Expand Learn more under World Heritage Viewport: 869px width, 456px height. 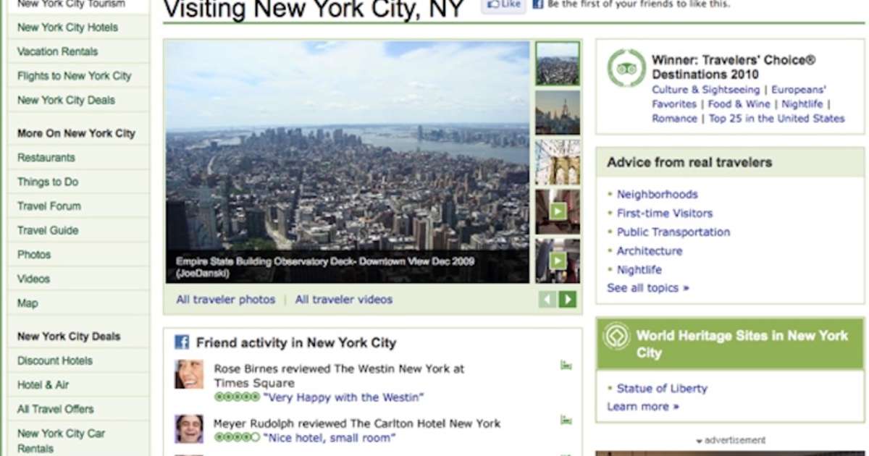pyautogui.click(x=643, y=407)
